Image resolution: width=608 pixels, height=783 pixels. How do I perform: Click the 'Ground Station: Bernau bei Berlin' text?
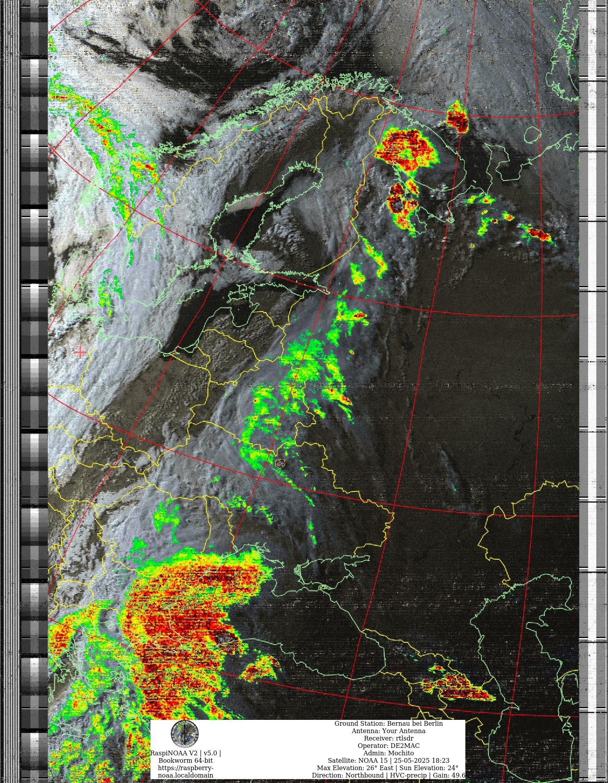[389, 723]
